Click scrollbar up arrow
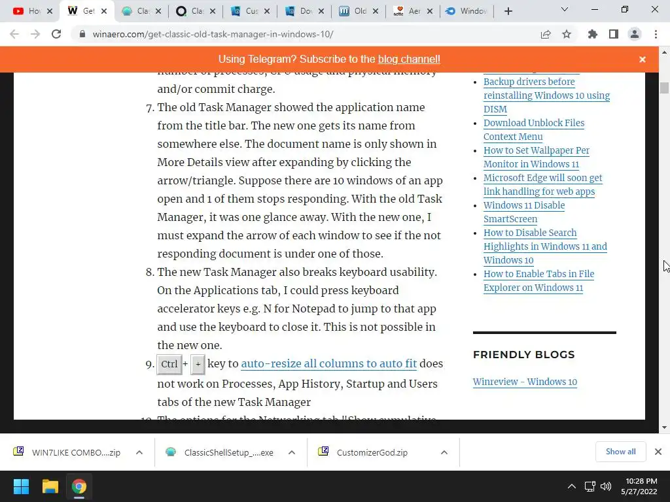This screenshot has width=670, height=502. (x=664, y=52)
